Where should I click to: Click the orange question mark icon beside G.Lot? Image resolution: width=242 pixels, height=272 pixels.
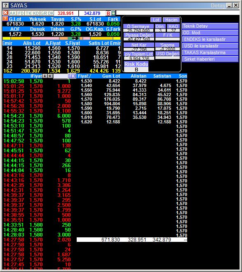click(5, 19)
